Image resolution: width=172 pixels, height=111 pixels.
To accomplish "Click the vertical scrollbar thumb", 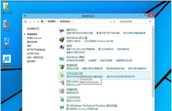I will 153,62.
